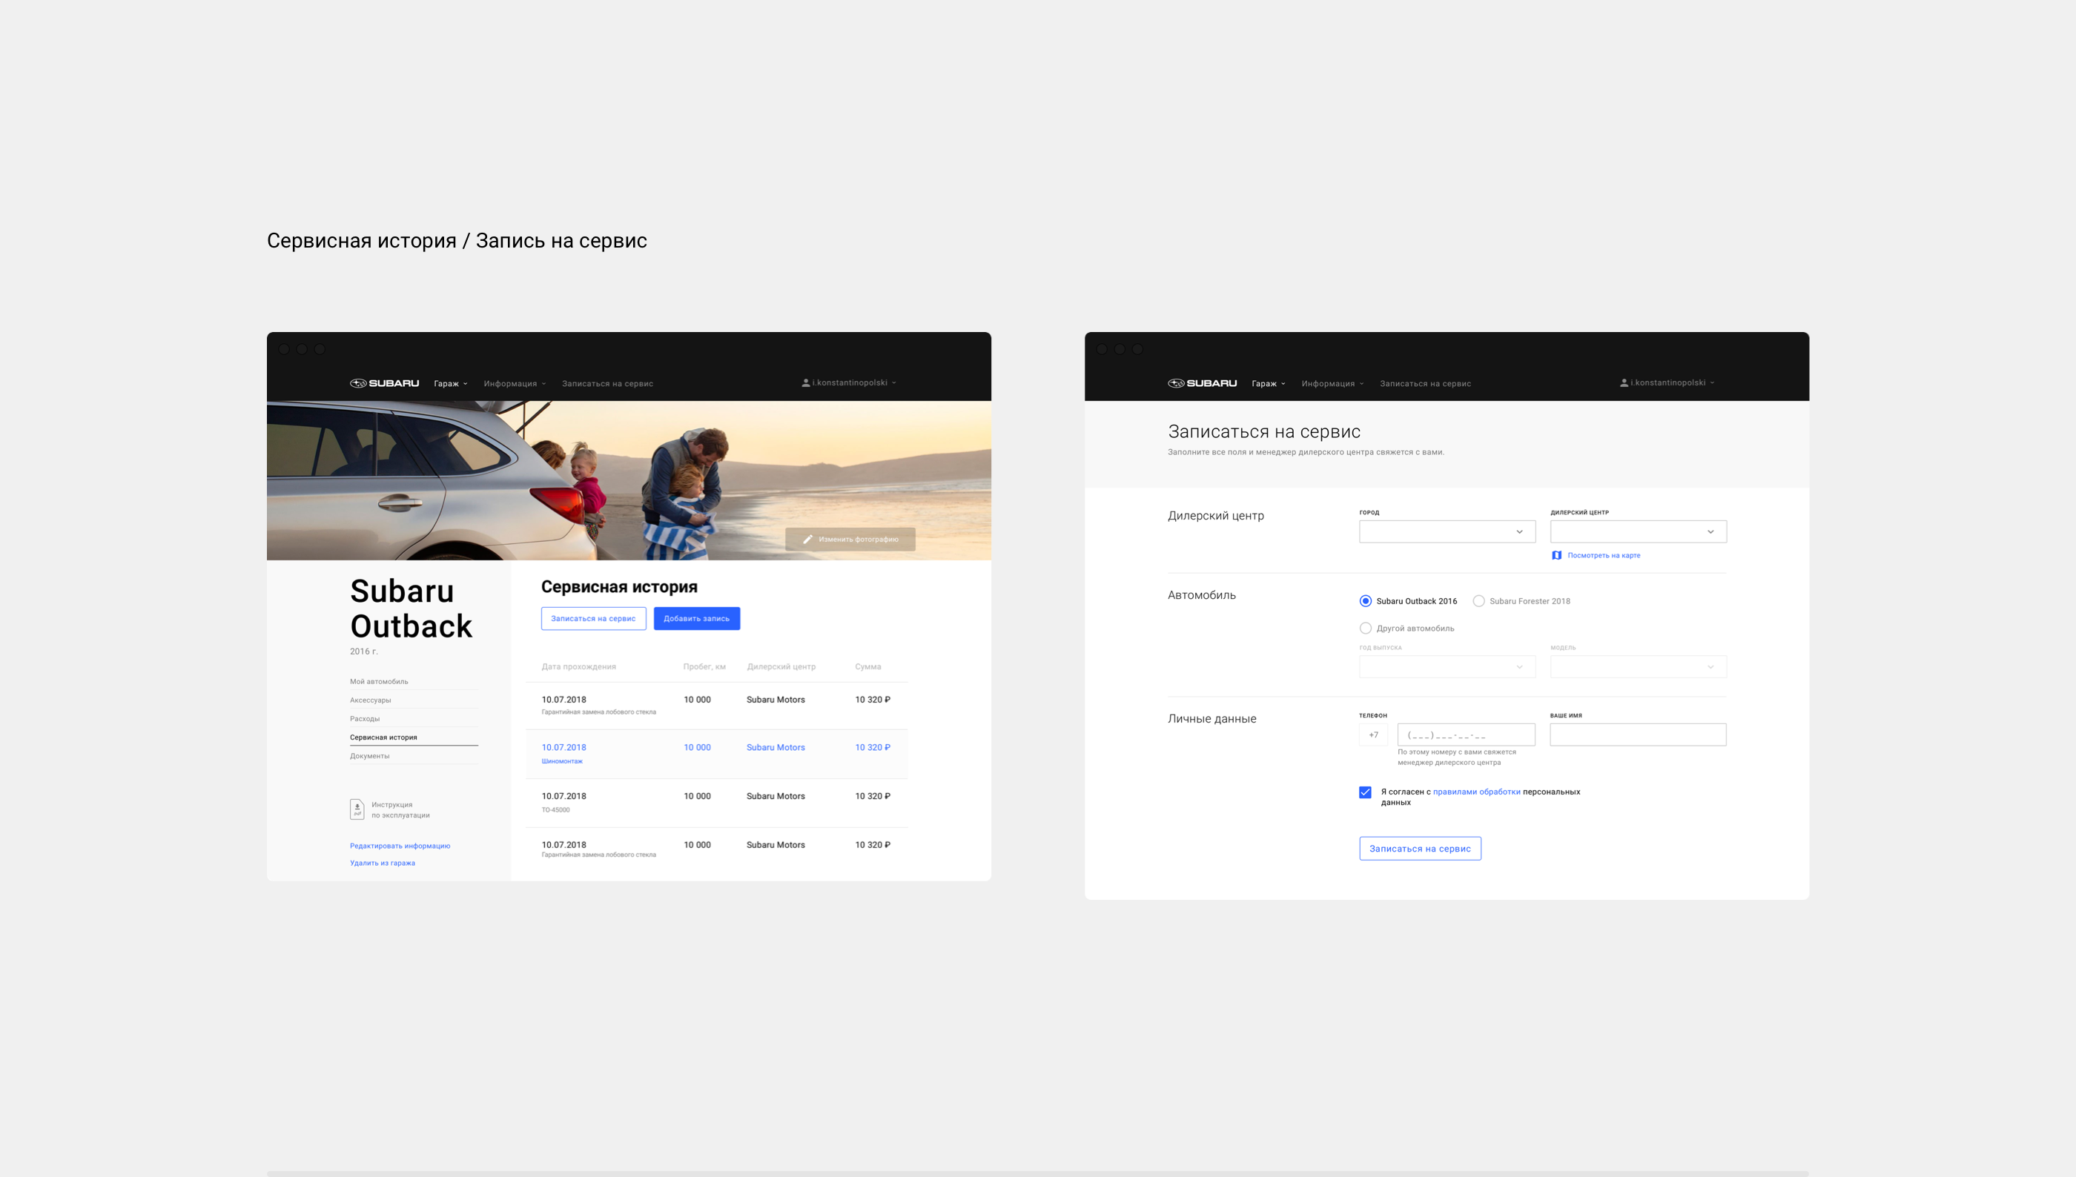Open the Модель dropdown
Image resolution: width=2076 pixels, height=1177 pixels.
(x=1638, y=667)
